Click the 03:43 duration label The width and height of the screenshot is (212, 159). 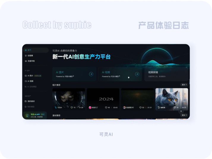point(115,107)
